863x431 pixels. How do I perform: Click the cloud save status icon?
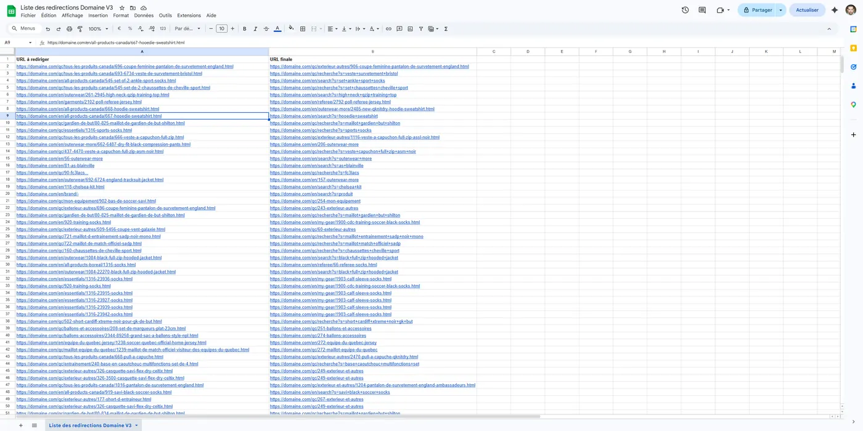144,8
